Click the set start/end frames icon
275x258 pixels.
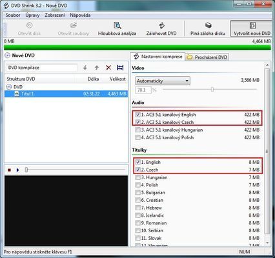tap(120, 68)
